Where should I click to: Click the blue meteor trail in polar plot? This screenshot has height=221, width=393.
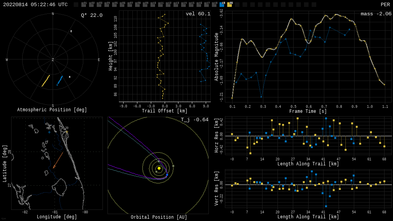point(59,81)
